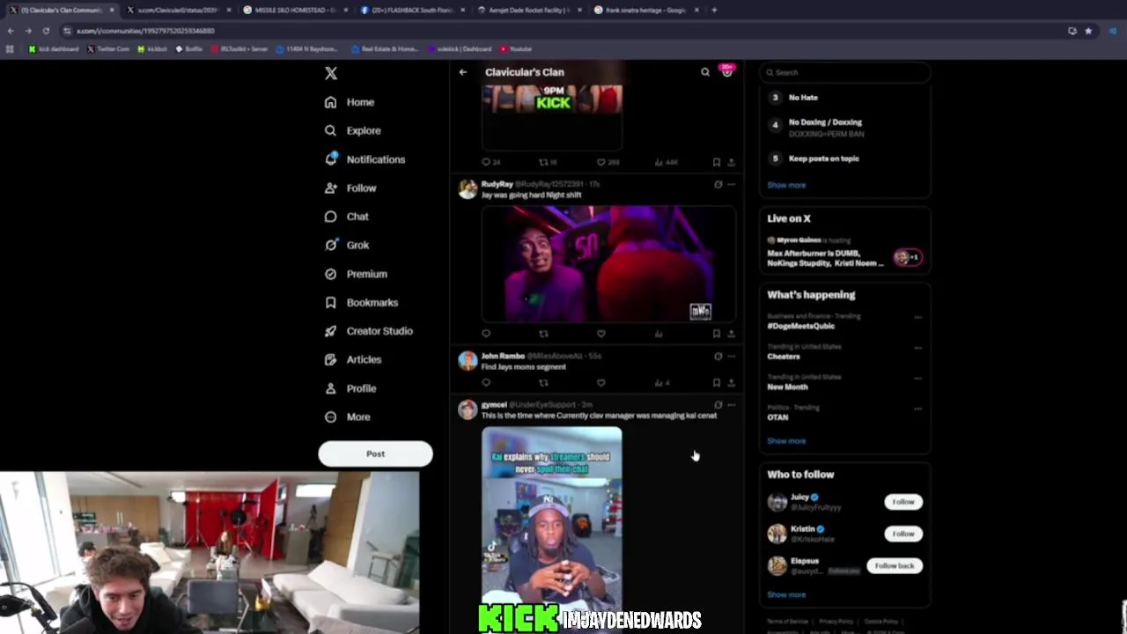
Task: Show more community rules
Action: tap(786, 185)
